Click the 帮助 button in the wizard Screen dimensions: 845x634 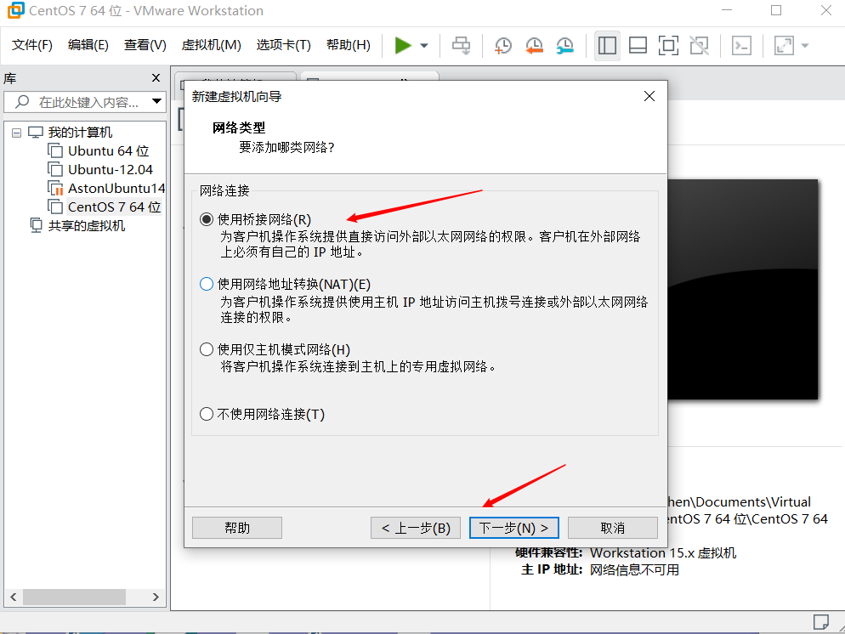point(237,528)
